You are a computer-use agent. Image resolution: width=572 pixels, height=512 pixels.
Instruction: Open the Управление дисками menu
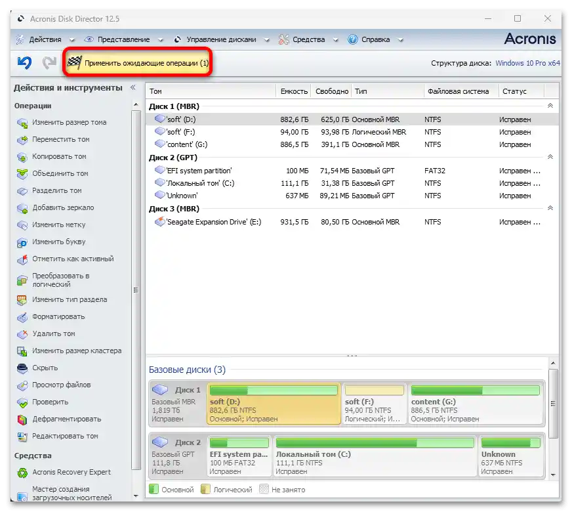221,39
